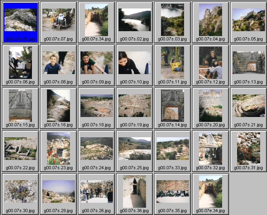Click thumbnail g00.07s.32.jpg
Viewport: 267px width, 215px height.
pos(210,149)
